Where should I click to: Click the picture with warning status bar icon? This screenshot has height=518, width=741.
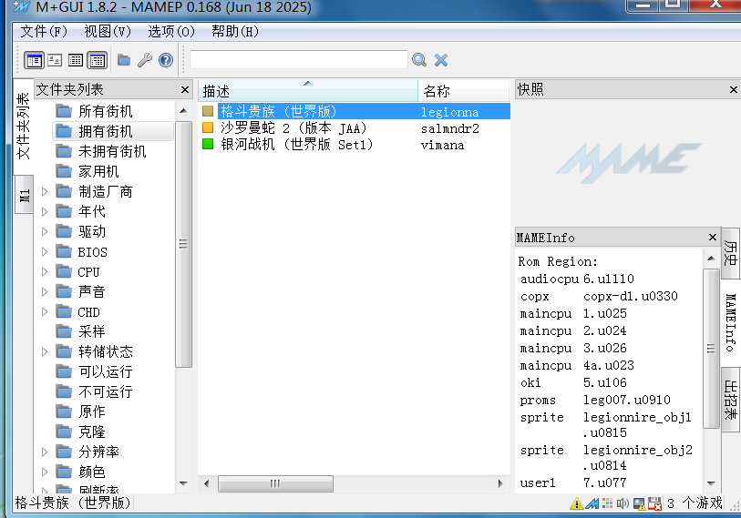(640, 503)
